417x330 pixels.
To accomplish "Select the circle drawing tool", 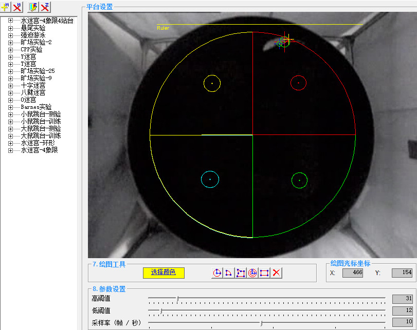I will (217, 273).
